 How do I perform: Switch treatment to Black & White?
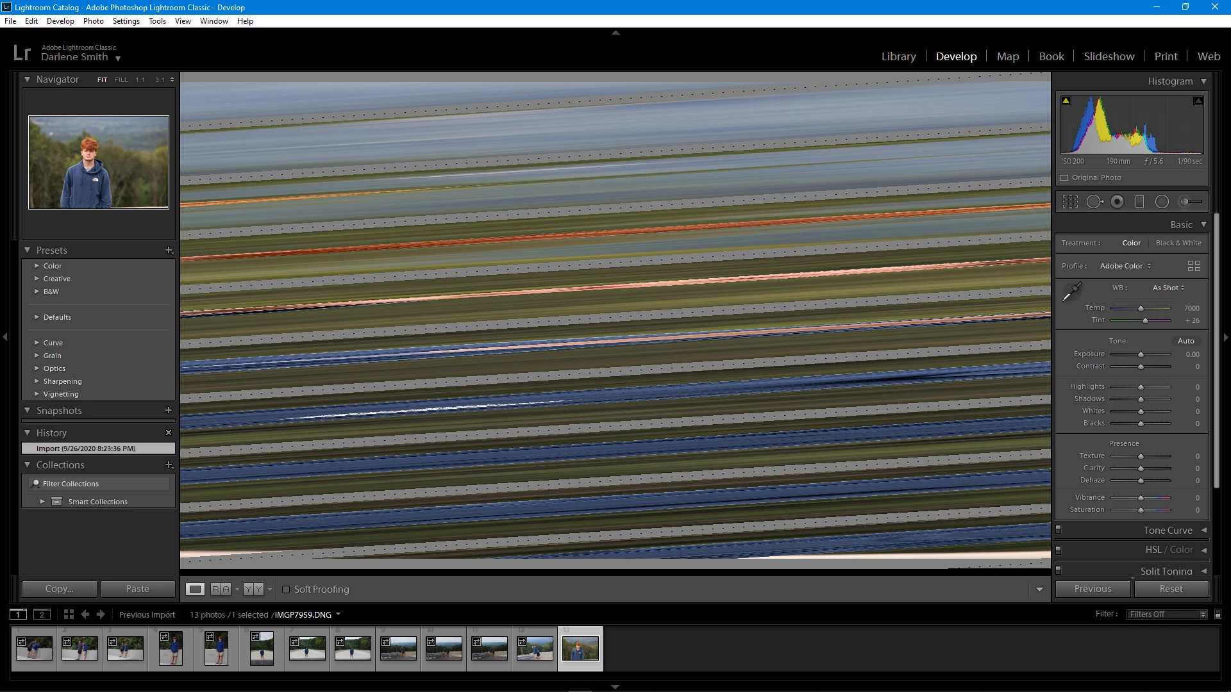tap(1178, 243)
